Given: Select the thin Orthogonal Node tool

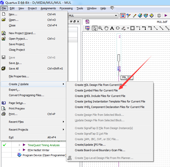Looking at the screenshot, I should (138, 28).
